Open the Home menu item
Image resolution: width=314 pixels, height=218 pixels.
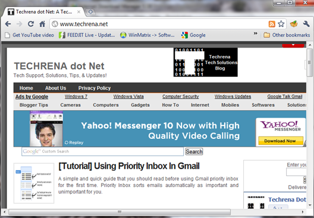[26, 88]
